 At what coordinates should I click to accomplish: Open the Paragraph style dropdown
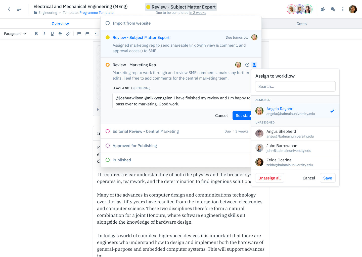[15, 33]
